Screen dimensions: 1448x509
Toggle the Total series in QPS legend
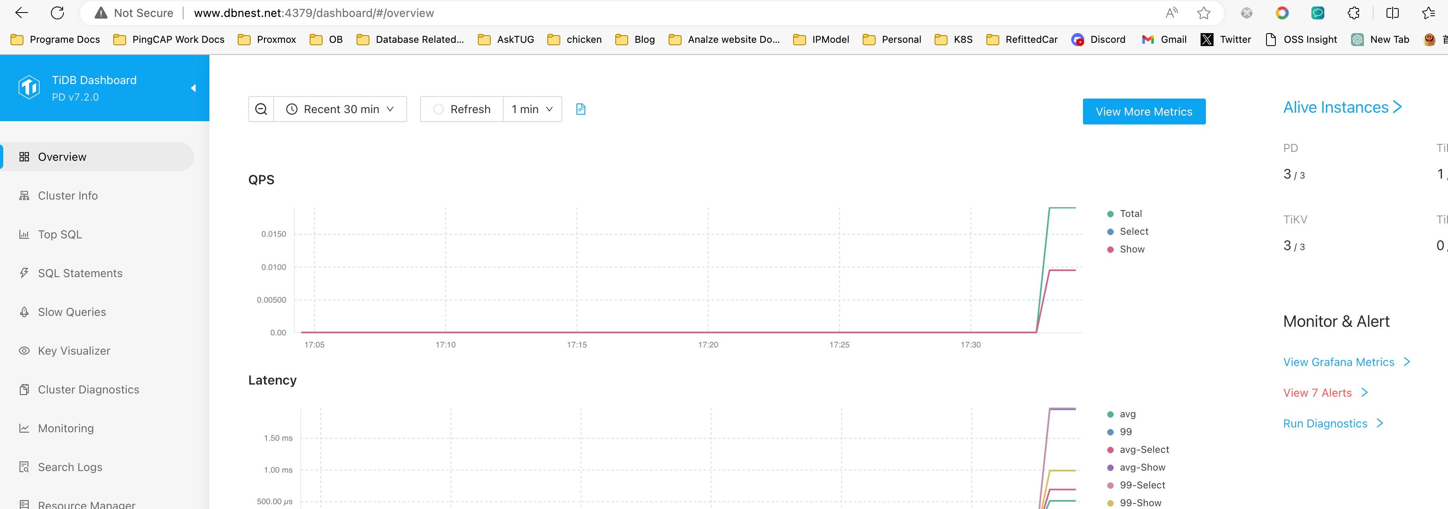tap(1130, 213)
